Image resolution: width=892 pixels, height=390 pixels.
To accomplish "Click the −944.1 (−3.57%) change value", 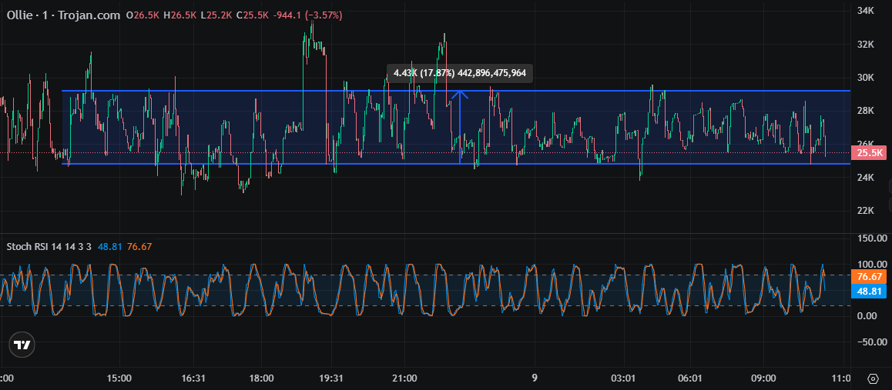I will (308, 15).
